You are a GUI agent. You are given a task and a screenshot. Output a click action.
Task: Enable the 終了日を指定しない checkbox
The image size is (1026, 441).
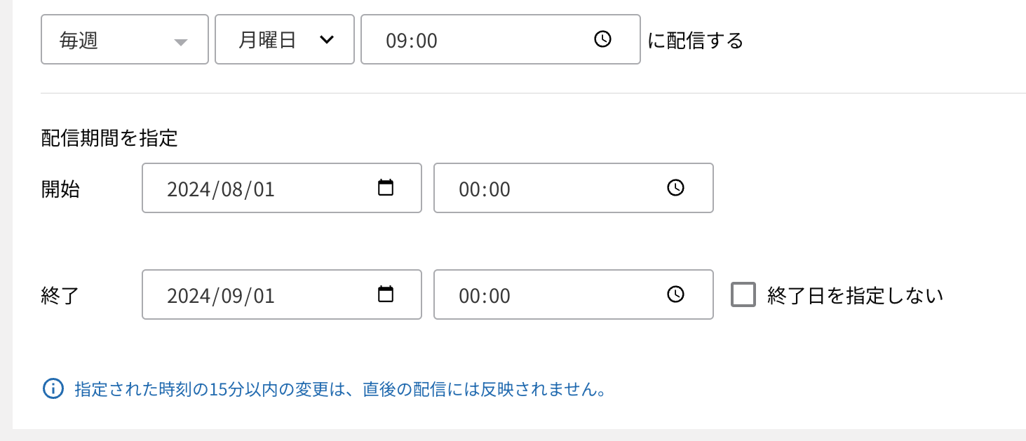point(743,294)
